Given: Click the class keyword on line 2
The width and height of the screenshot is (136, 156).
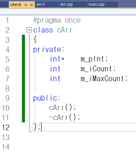Looking at the screenshot, I should pyautogui.click(x=43, y=30).
